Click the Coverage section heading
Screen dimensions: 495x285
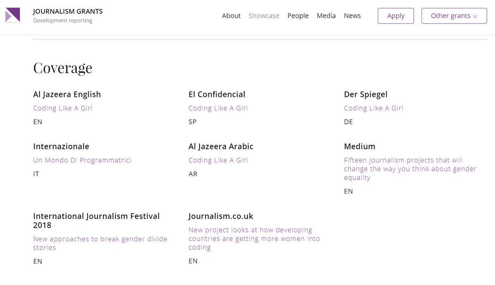(63, 68)
